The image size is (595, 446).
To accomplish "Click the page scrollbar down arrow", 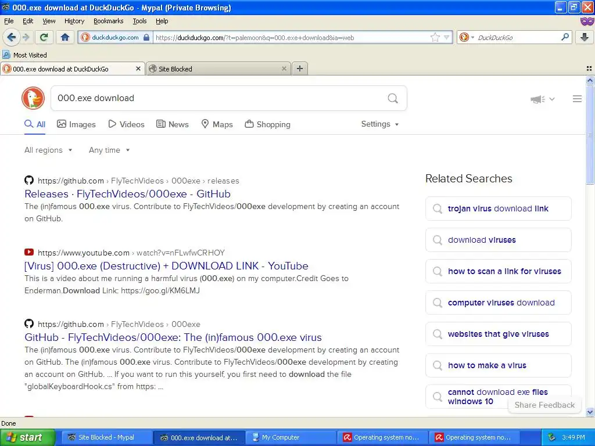I will pyautogui.click(x=590, y=412).
